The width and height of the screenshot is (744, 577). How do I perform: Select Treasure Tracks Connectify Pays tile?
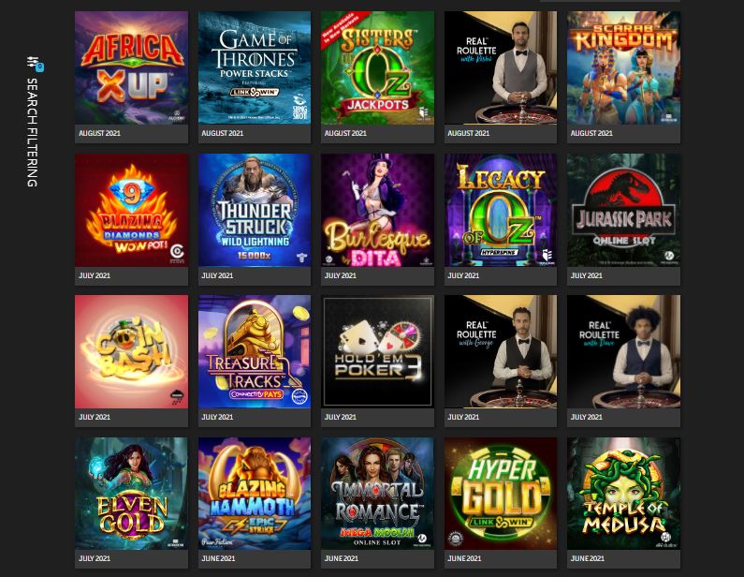(255, 351)
